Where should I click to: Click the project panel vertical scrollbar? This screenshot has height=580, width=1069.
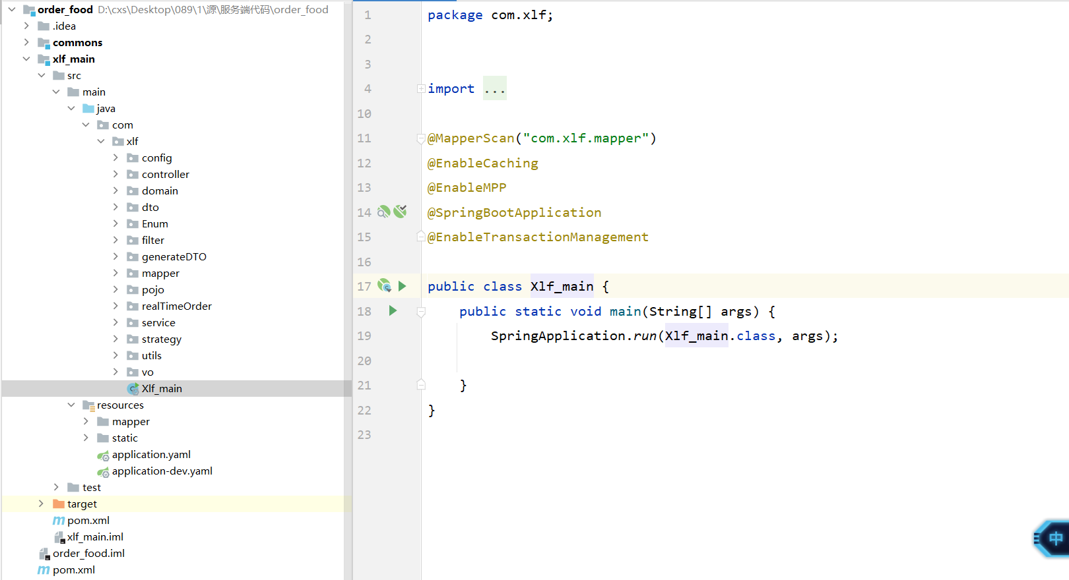tap(348, 290)
